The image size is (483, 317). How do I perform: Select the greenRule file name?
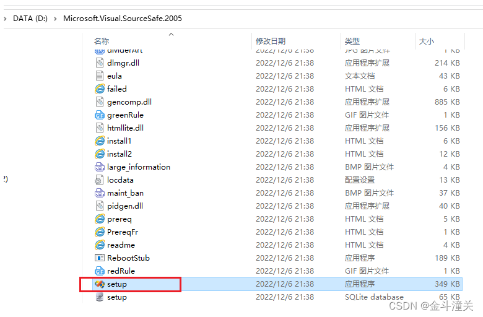click(x=125, y=115)
